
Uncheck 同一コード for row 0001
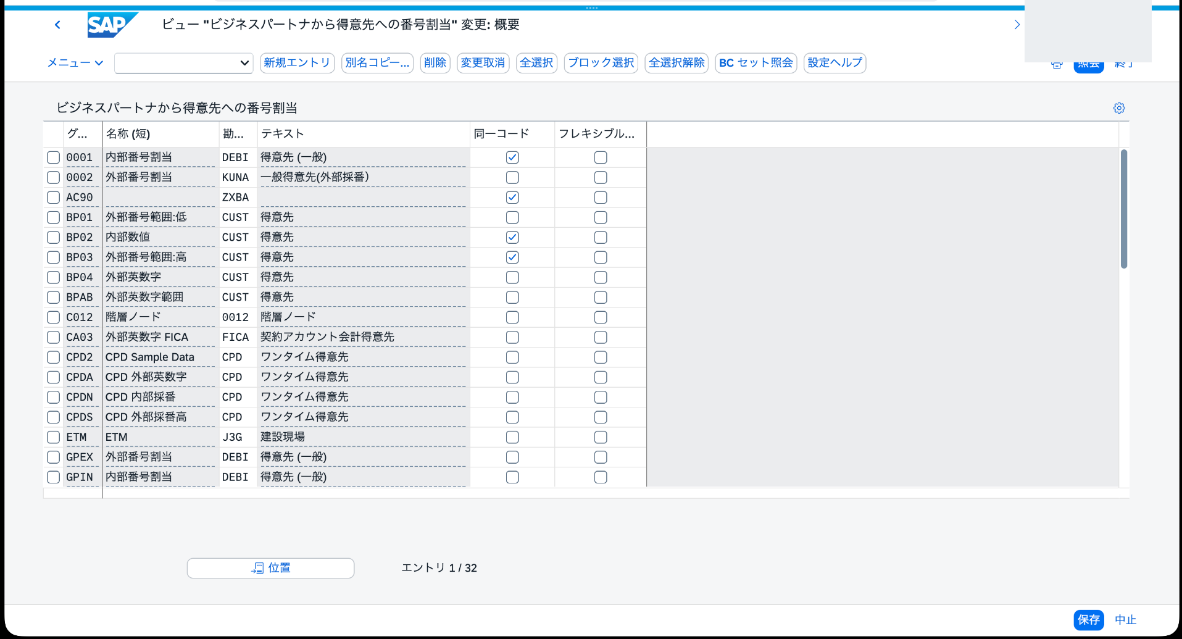coord(512,157)
